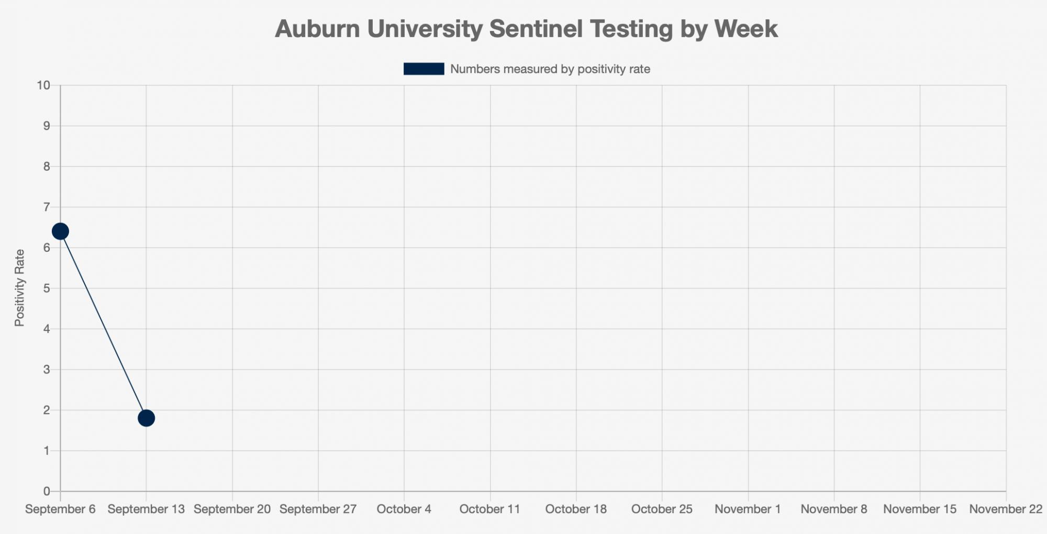Viewport: 1047px width, 534px height.
Task: Click the 'October 4' x-axis label
Action: [x=404, y=509]
